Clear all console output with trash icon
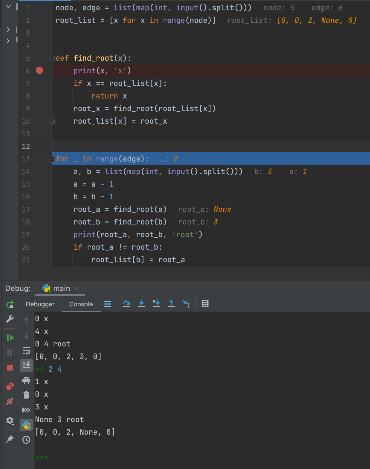 pyautogui.click(x=26, y=395)
